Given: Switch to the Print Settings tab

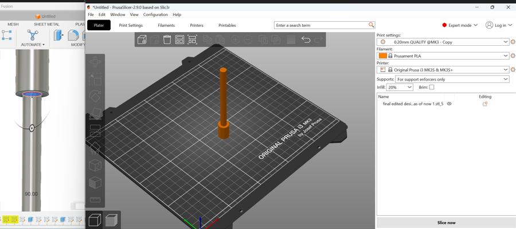Looking at the screenshot, I should point(131,25).
